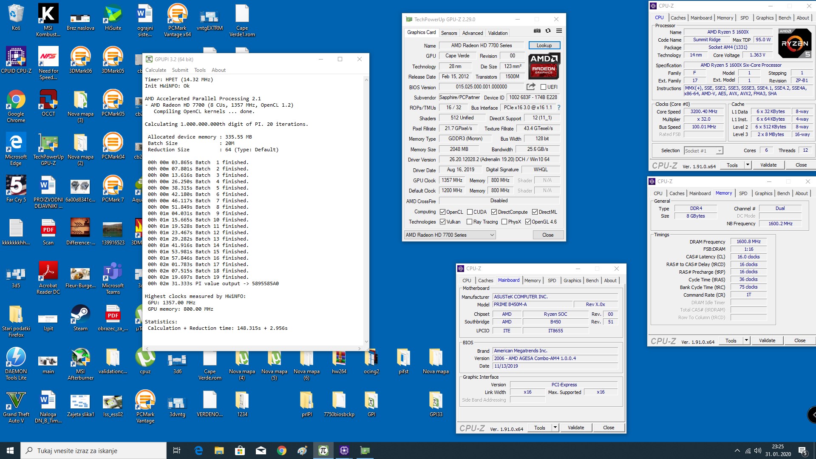
Task: Expand Tools dropdown arrow in CPU-Z Mainboard window
Action: point(555,428)
